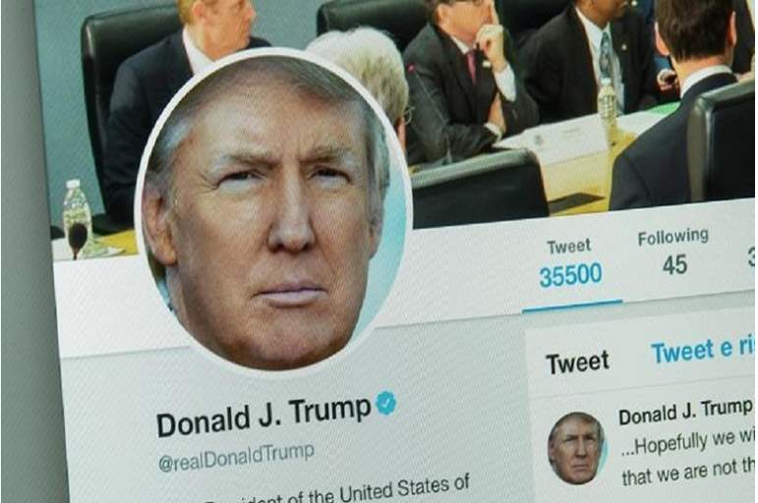Open the Following 45 stats tab
The image size is (758, 503).
coord(673,252)
